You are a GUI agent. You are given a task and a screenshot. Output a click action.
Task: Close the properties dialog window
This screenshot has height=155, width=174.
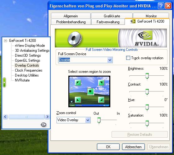pos(168,6)
